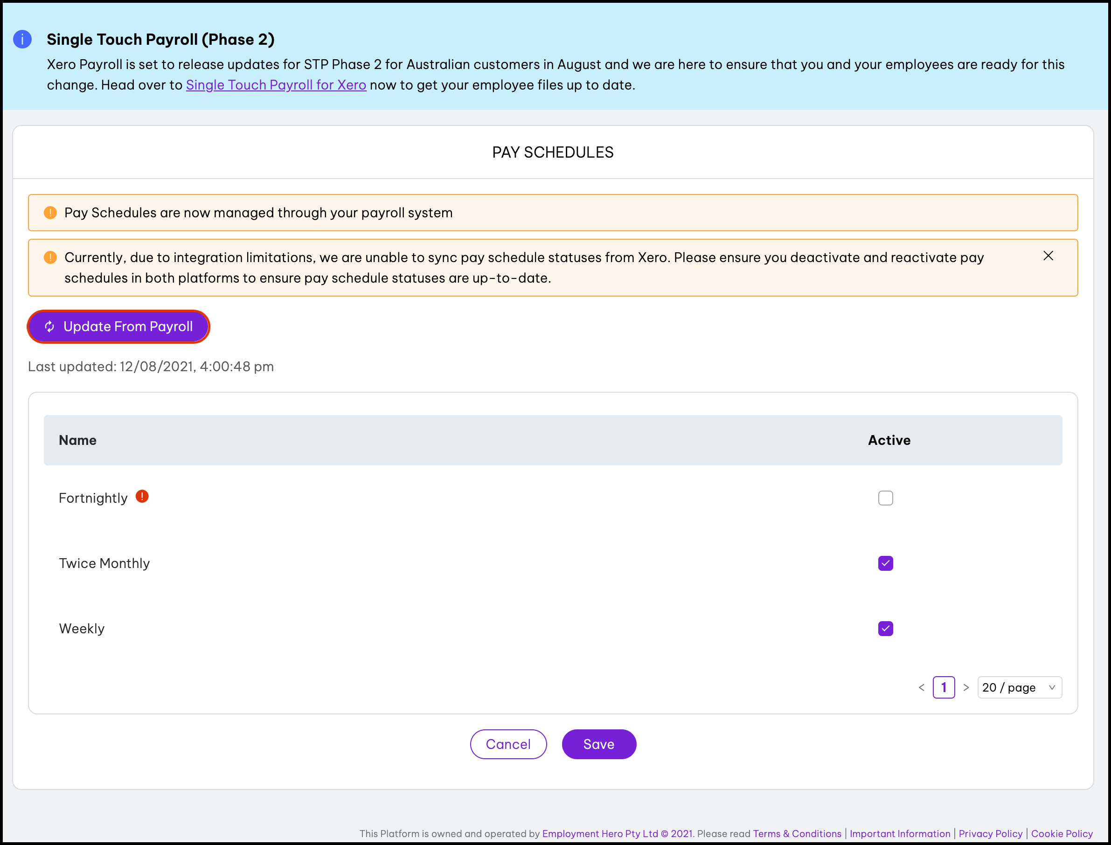Image resolution: width=1111 pixels, height=845 pixels.
Task: Select page 1 in the pagination
Action: coord(944,687)
